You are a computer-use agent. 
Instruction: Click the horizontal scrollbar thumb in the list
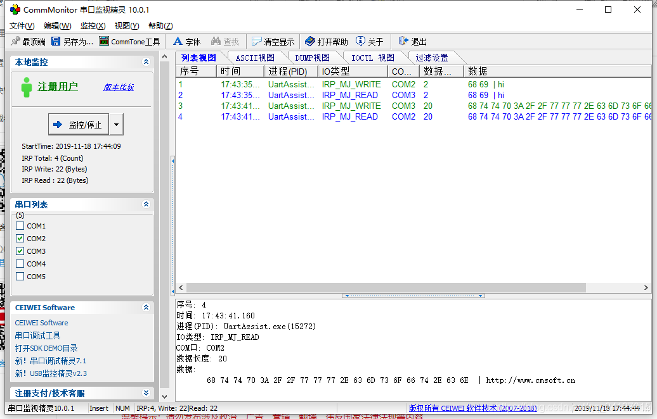(386, 287)
